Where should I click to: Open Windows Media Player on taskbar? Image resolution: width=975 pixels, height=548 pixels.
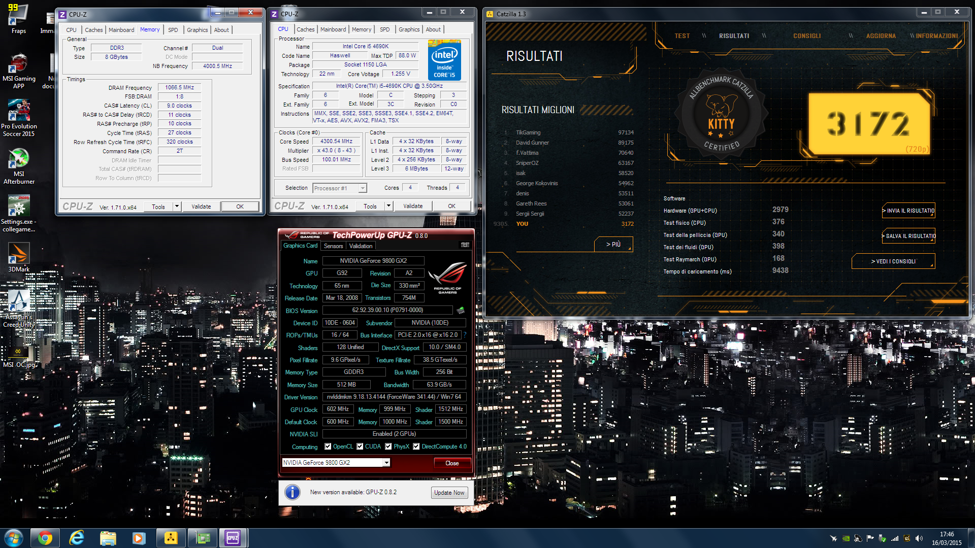pyautogui.click(x=139, y=538)
